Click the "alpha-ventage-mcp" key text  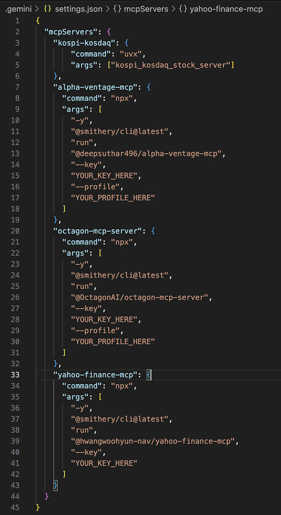pos(96,87)
